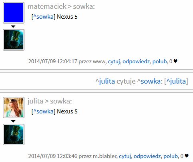Open ^sowka mention in julita's message
193x162 pixels.
point(43,111)
